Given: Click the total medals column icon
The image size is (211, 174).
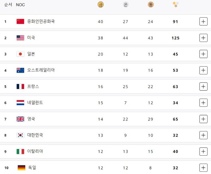Looking at the screenshot, I should point(176,4).
